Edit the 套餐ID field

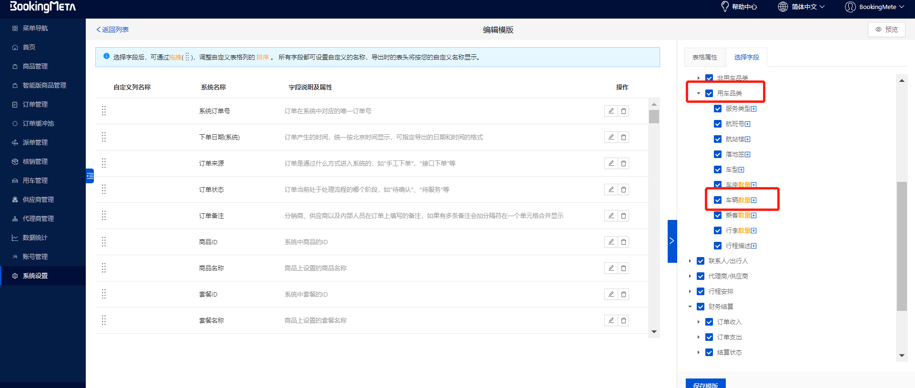[611, 294]
